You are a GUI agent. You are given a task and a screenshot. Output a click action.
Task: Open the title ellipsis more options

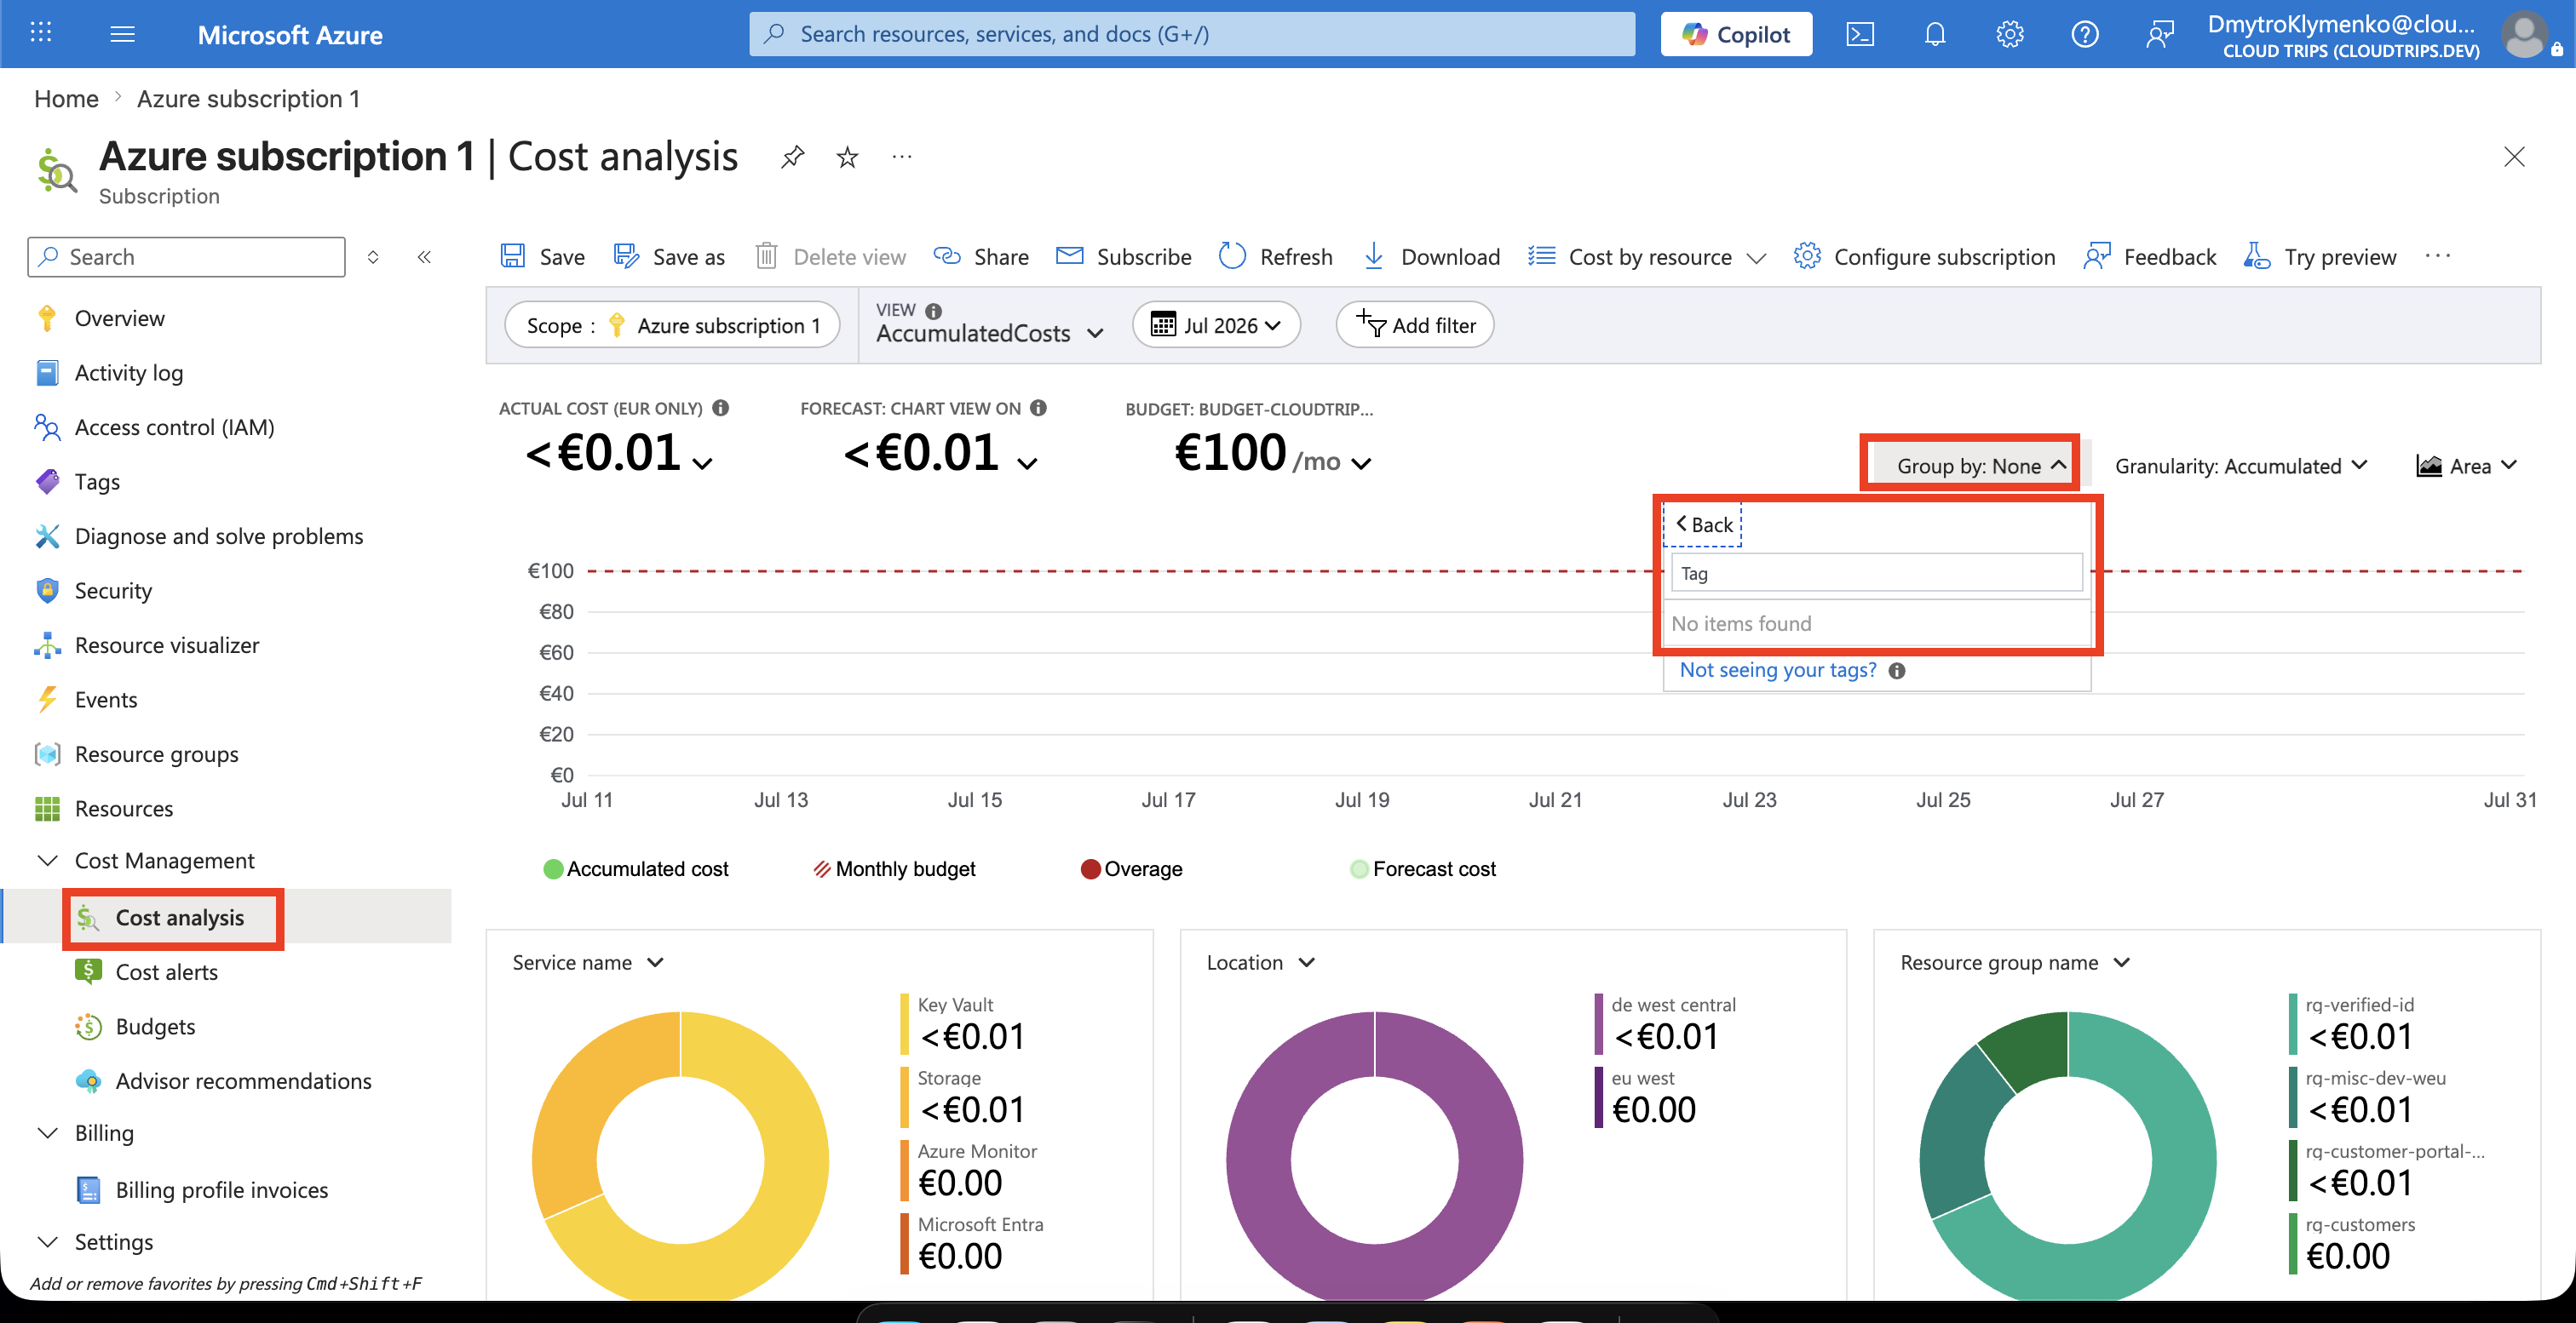pos(902,157)
